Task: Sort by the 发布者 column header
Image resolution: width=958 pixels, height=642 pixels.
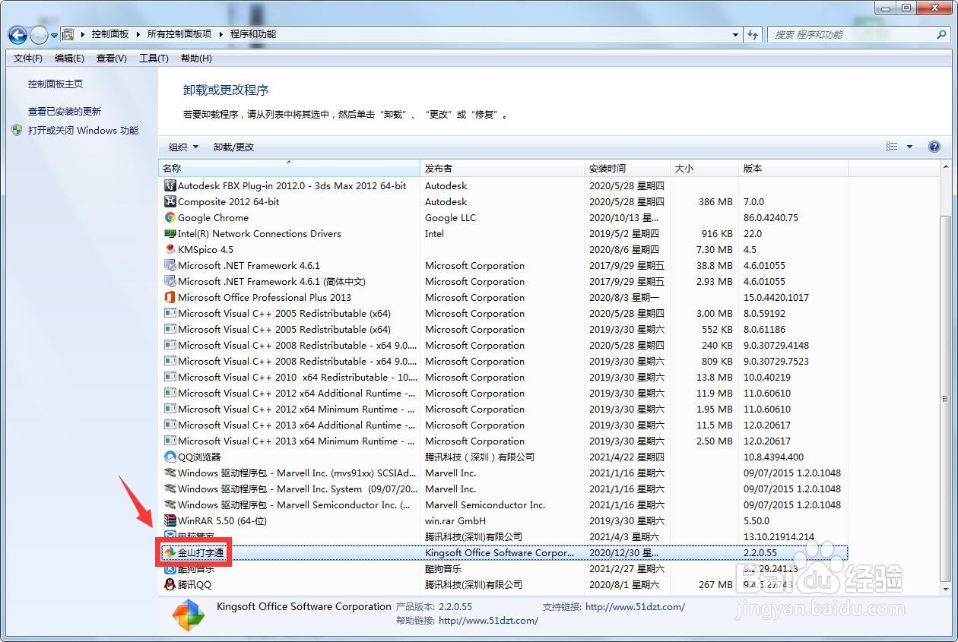Action: click(x=502, y=169)
